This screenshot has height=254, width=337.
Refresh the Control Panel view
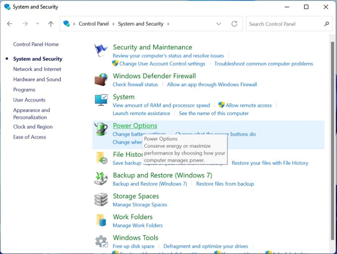234,24
